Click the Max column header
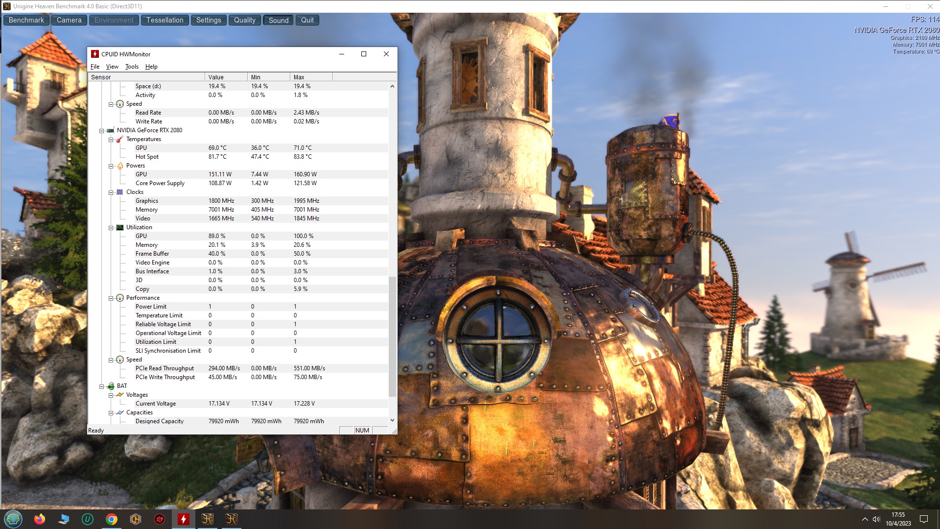The width and height of the screenshot is (940, 529). [x=311, y=77]
